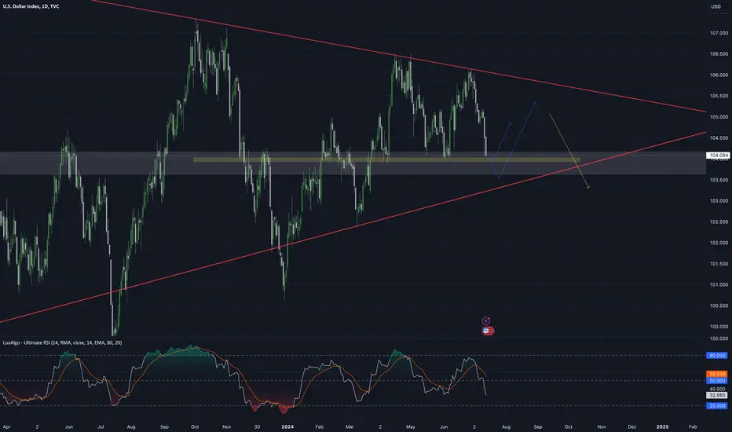
Task: Click the 102.500 price scale label
Action: (x=719, y=221)
